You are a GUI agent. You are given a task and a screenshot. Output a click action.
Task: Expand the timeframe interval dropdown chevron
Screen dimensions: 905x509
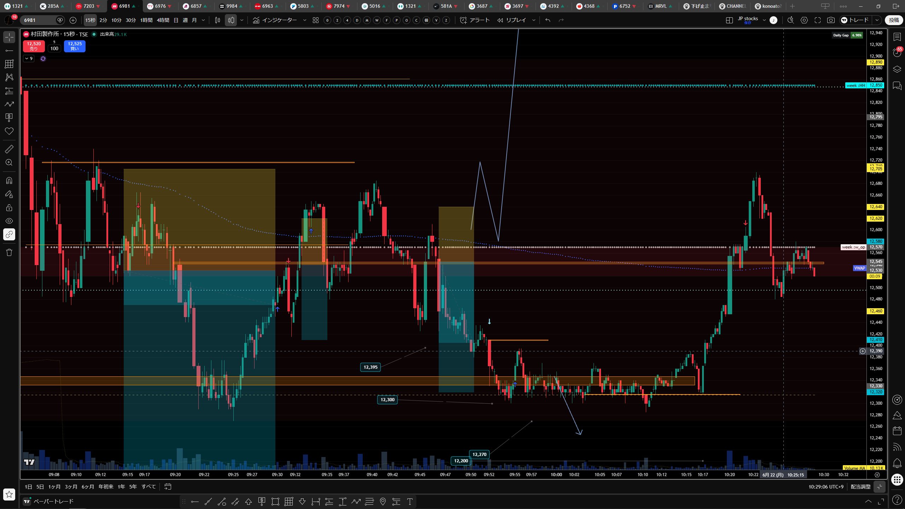tap(203, 20)
